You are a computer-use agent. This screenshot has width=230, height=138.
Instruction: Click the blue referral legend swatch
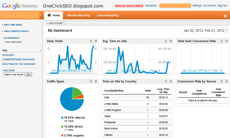[x=62, y=118]
